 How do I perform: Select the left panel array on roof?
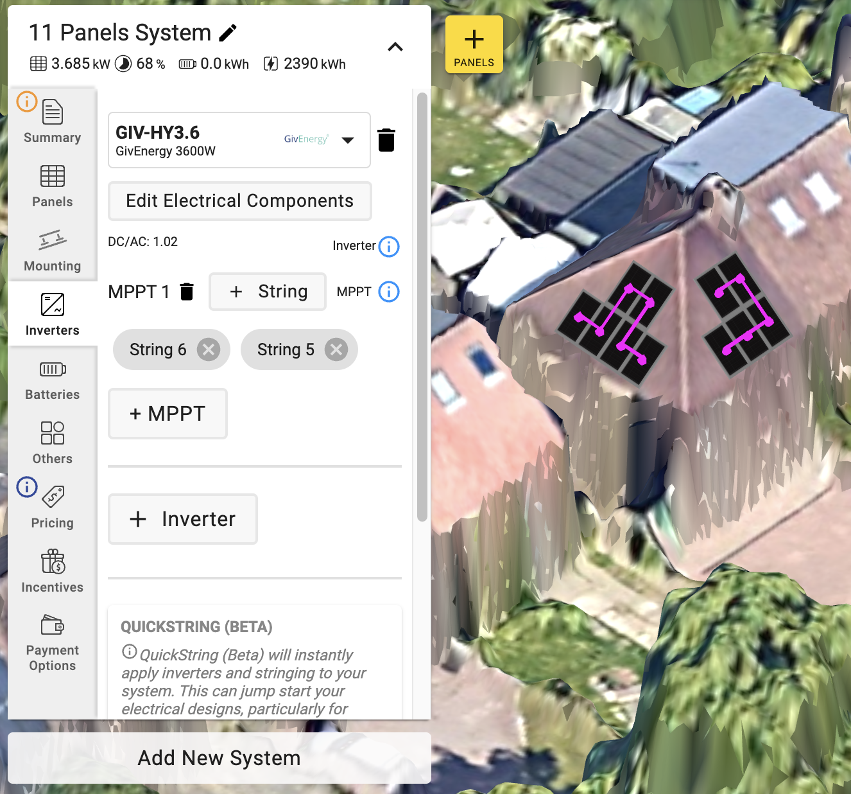(x=616, y=323)
